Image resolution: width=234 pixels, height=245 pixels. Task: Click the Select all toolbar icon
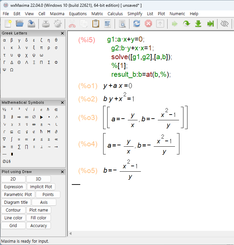point(108,24)
